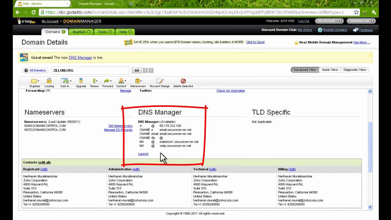Image resolution: width=391 pixels, height=220 pixels.
Task: Go forward with browser forward arrow
Action: [x=26, y=12]
